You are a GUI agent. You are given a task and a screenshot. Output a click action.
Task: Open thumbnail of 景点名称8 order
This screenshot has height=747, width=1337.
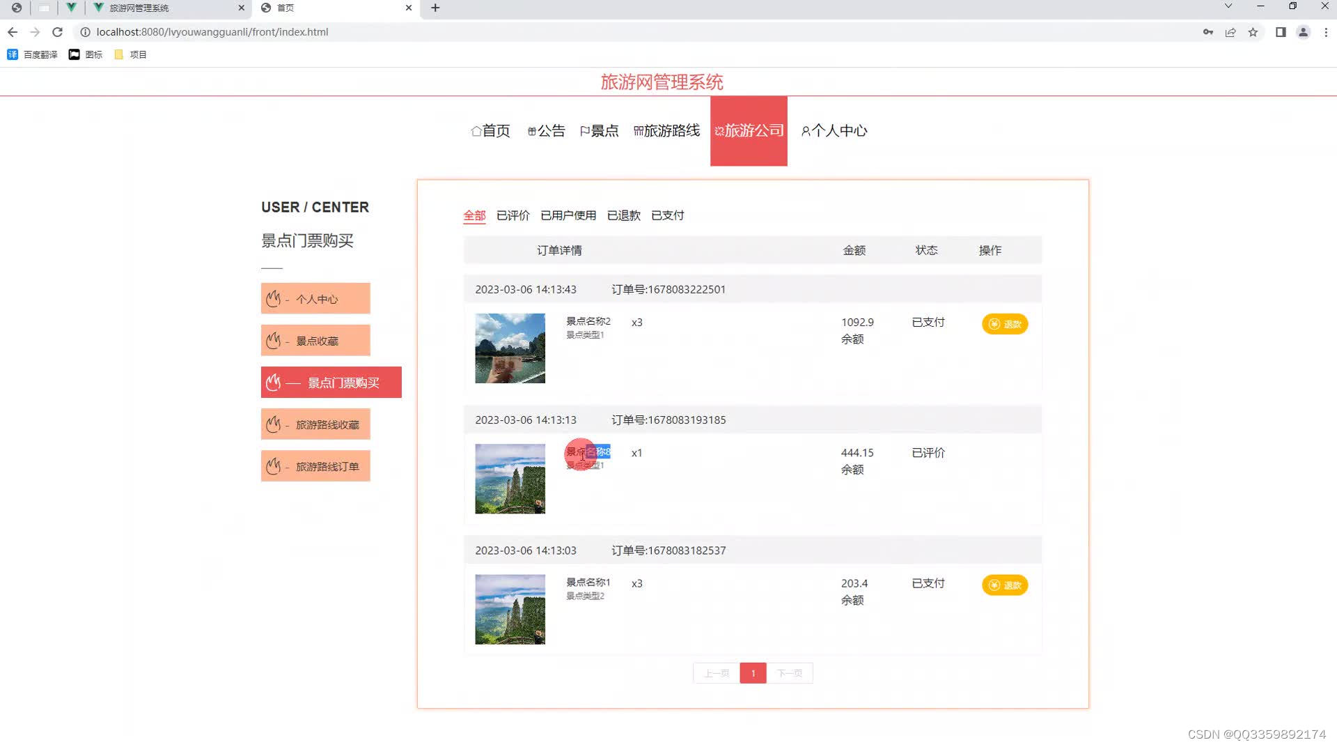510,479
